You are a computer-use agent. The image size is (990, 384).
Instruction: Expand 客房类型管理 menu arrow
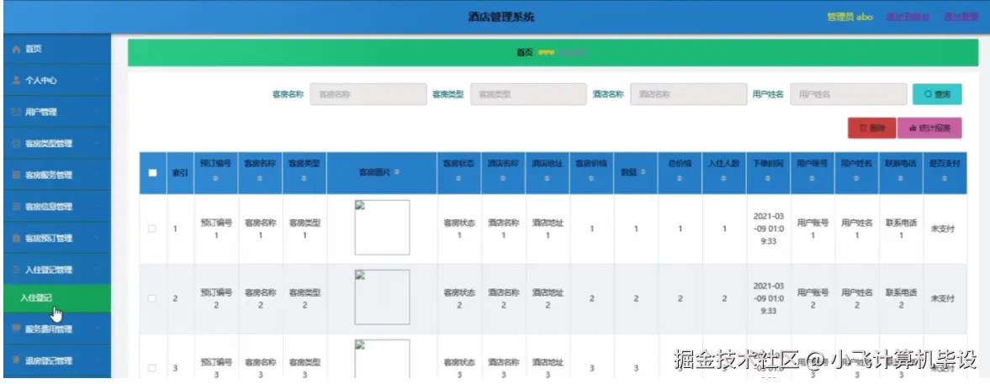point(98,144)
